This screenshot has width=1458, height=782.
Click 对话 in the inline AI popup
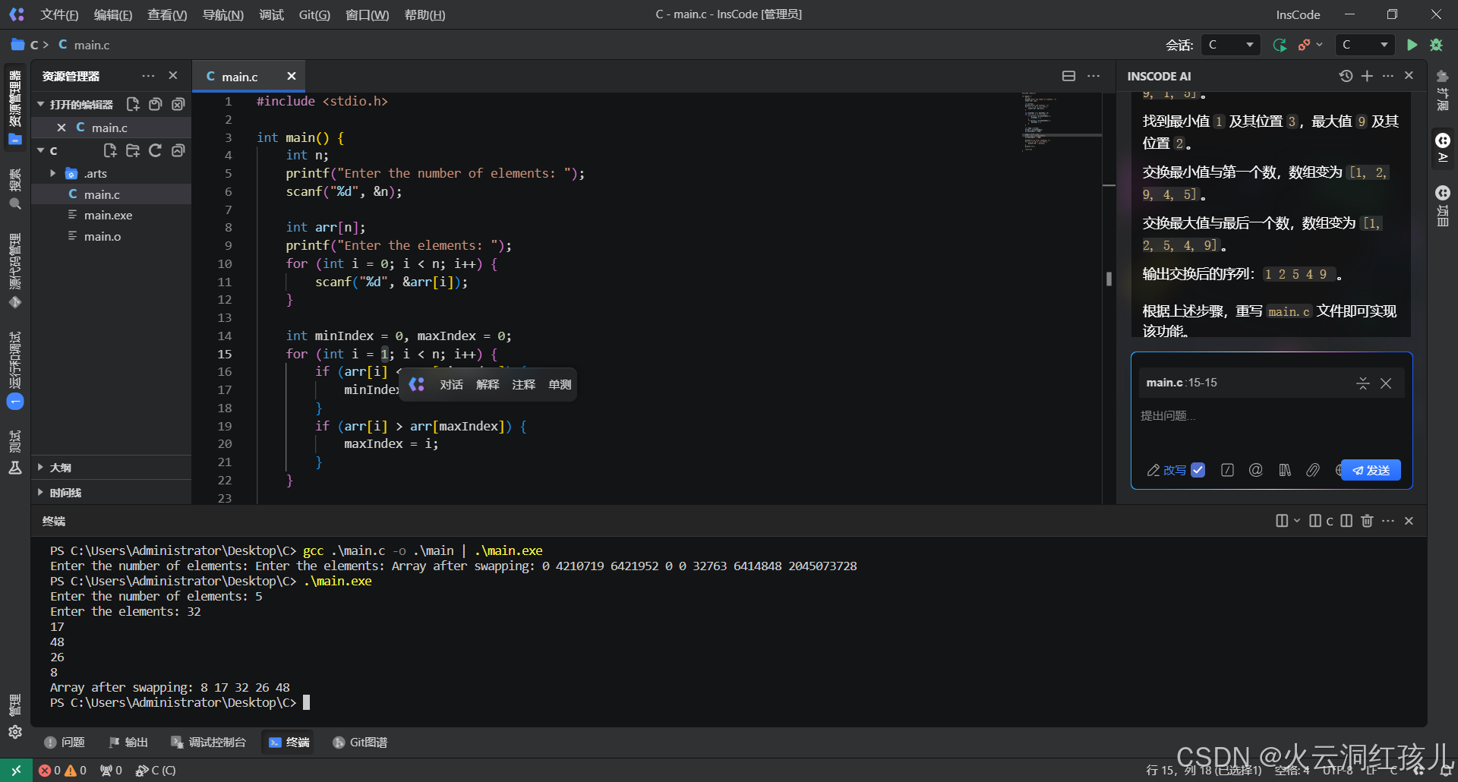(451, 385)
